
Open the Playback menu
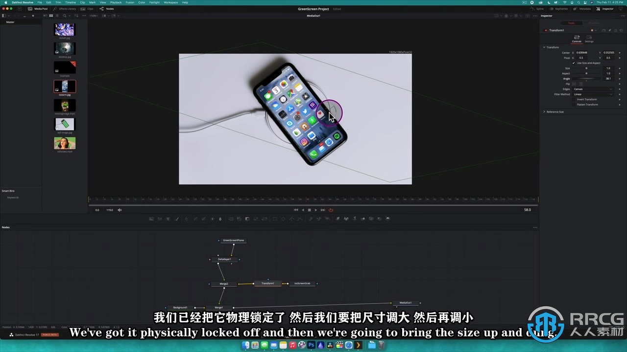click(x=116, y=2)
